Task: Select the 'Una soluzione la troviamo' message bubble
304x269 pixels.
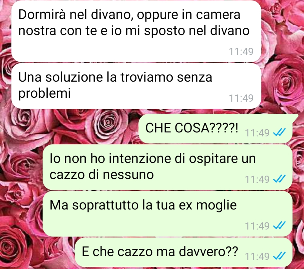Action: point(136,86)
